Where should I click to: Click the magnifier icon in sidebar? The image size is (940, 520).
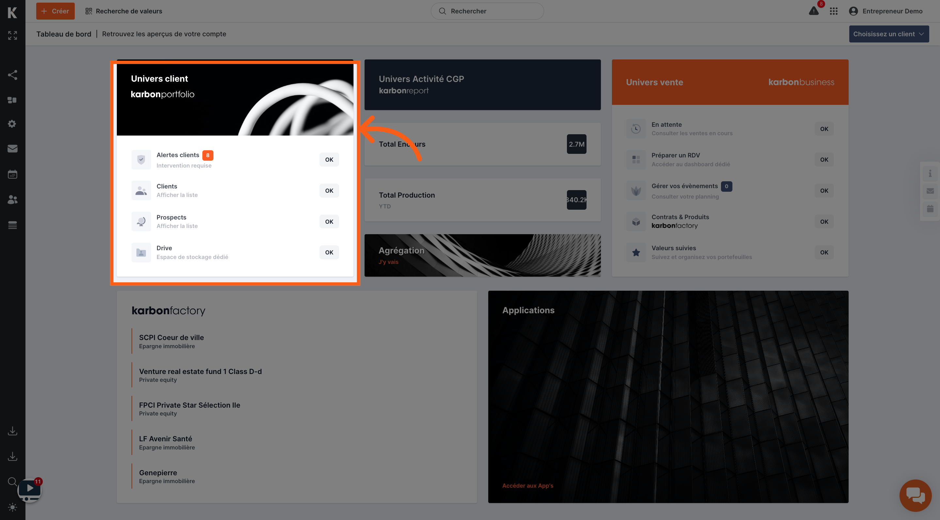click(x=12, y=482)
